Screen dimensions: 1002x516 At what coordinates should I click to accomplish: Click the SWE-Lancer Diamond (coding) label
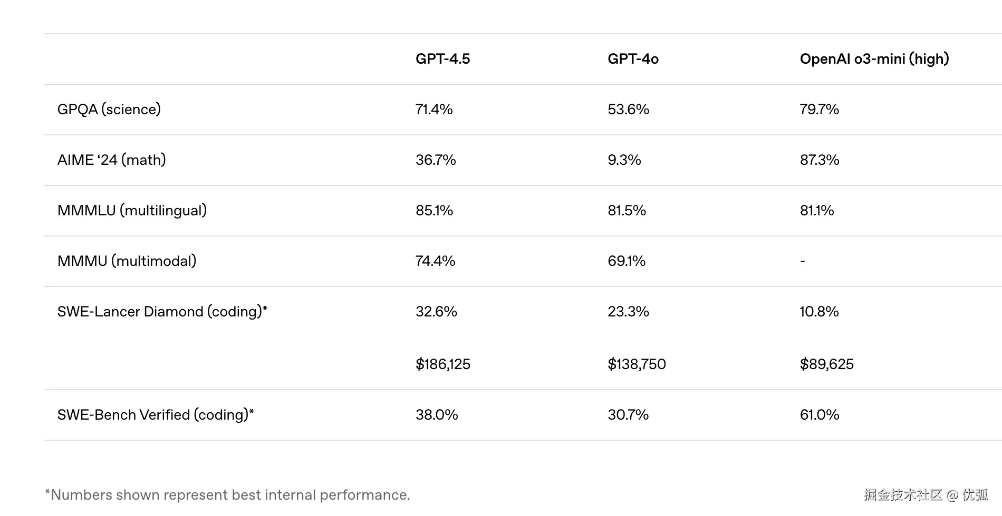tap(162, 311)
